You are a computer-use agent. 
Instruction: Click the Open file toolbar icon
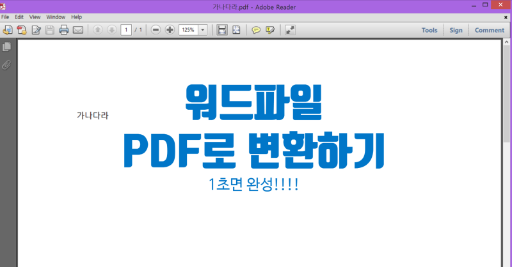[8, 30]
